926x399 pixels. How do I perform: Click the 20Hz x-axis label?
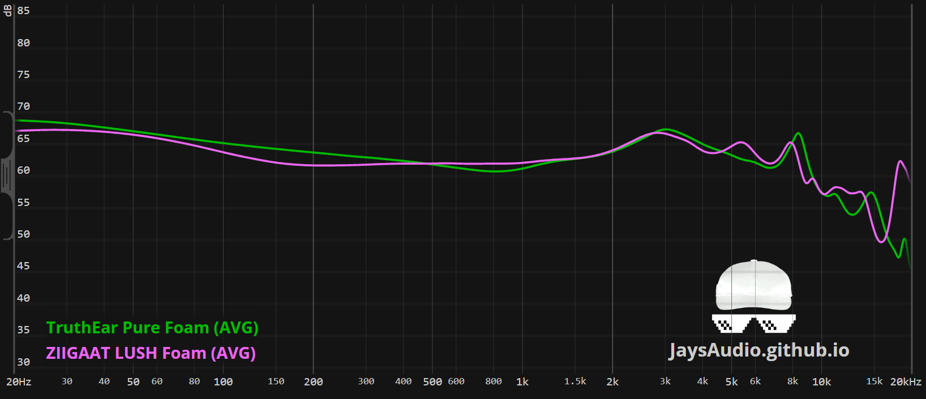pos(19,382)
